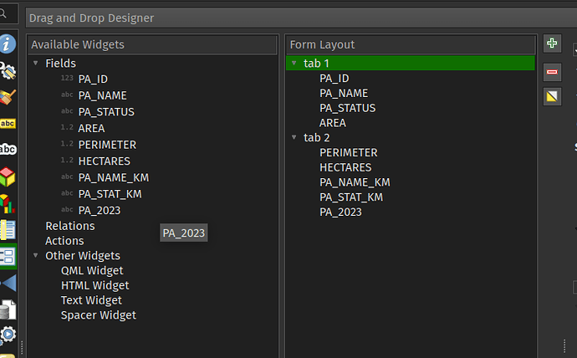Open the 3D View cube icon
577x358 pixels.
[8, 176]
